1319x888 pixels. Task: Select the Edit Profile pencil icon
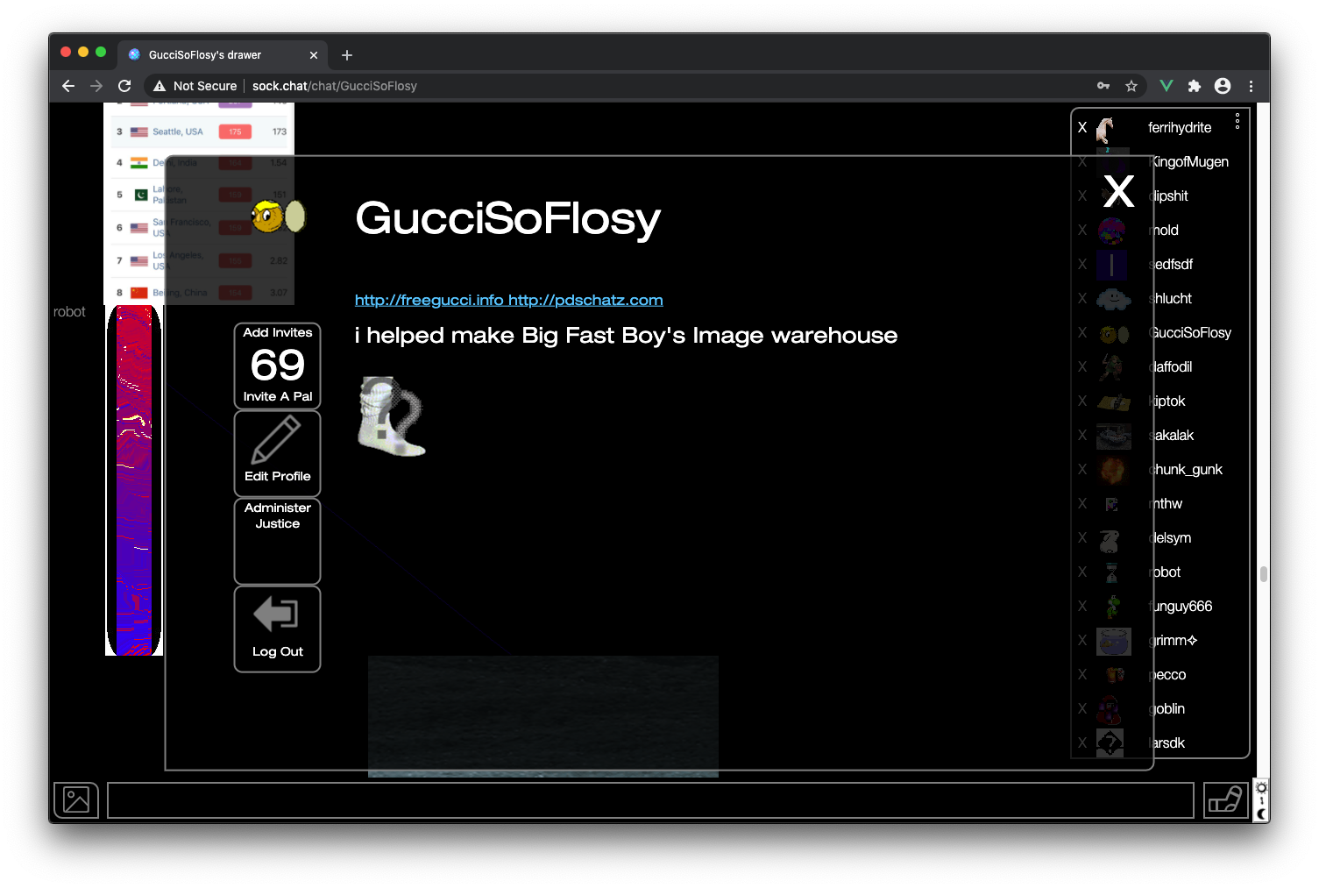(277, 443)
